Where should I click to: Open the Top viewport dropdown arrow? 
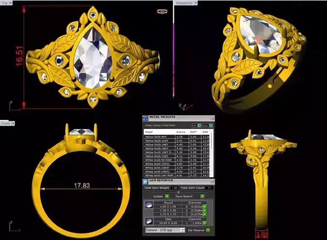coord(11,3)
